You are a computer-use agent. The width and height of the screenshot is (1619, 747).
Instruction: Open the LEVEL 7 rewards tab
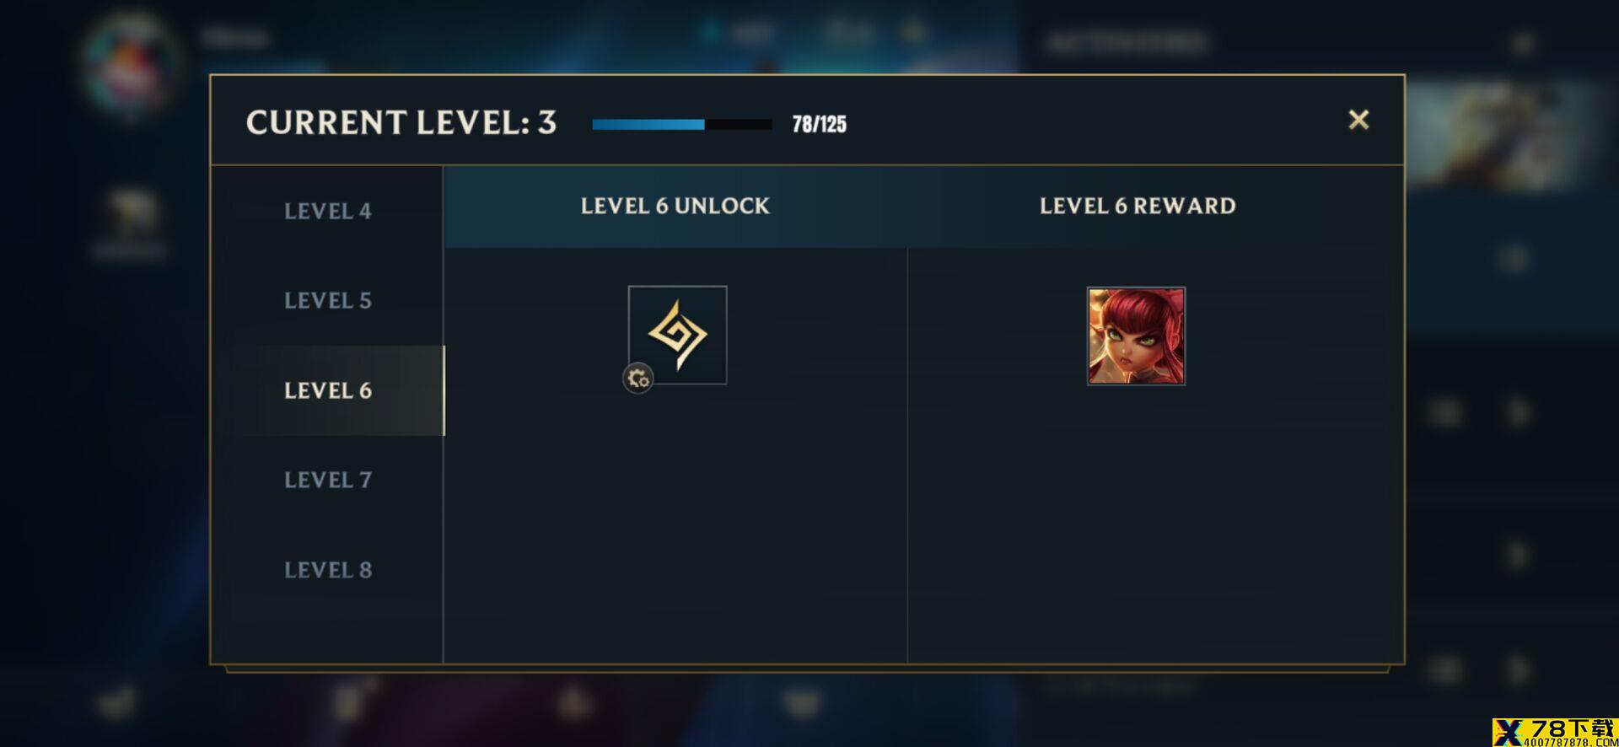point(327,480)
